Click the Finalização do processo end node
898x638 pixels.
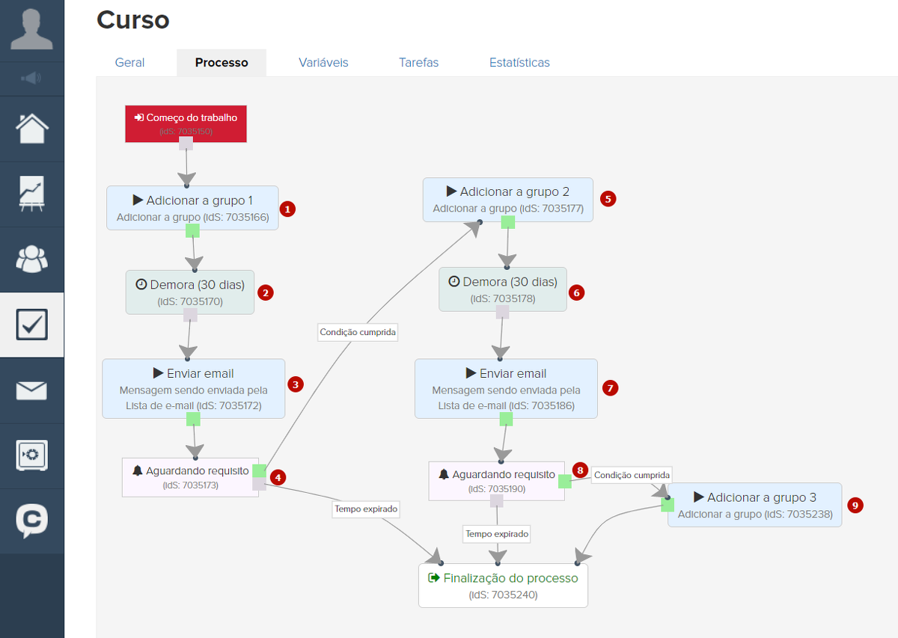[x=503, y=585]
